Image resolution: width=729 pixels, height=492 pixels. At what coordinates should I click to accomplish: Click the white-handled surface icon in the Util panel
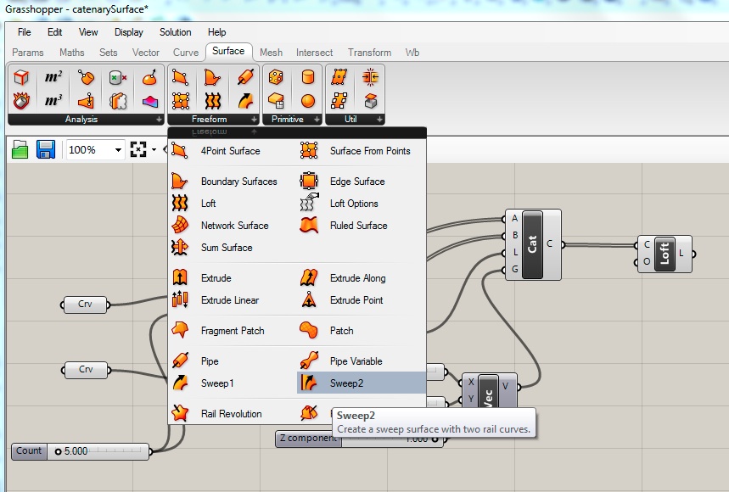pos(339,100)
